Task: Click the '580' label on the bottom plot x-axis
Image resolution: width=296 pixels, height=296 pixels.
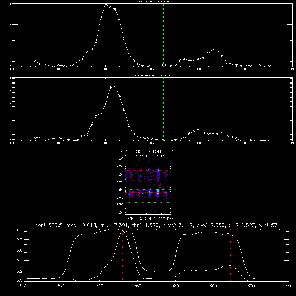Action: (175, 286)
